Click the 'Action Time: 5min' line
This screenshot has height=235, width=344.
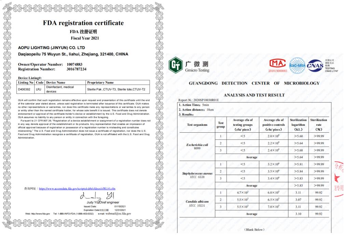(194, 105)
